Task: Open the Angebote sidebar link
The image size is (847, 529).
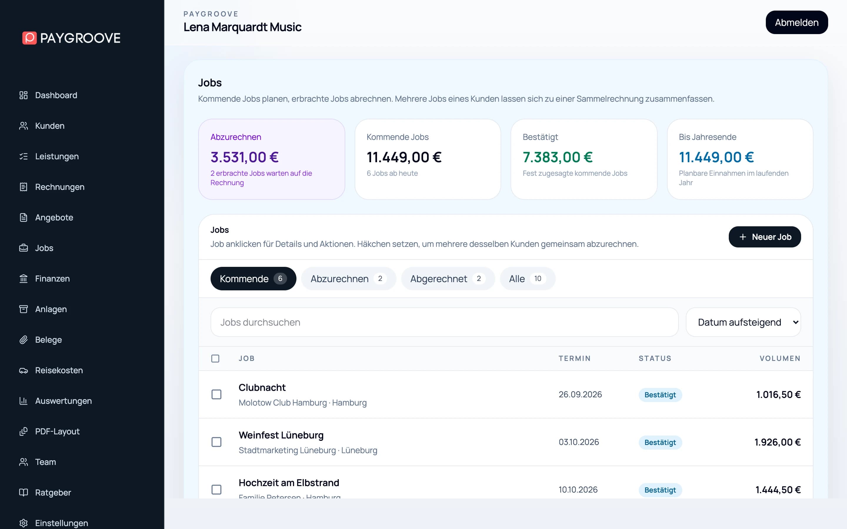Action: coord(54,217)
